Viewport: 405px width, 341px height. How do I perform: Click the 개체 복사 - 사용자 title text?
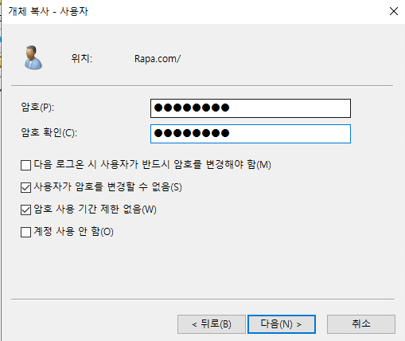coord(48,11)
